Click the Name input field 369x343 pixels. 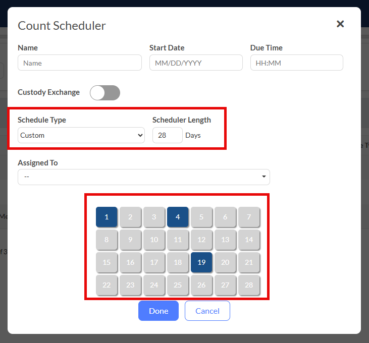point(80,63)
